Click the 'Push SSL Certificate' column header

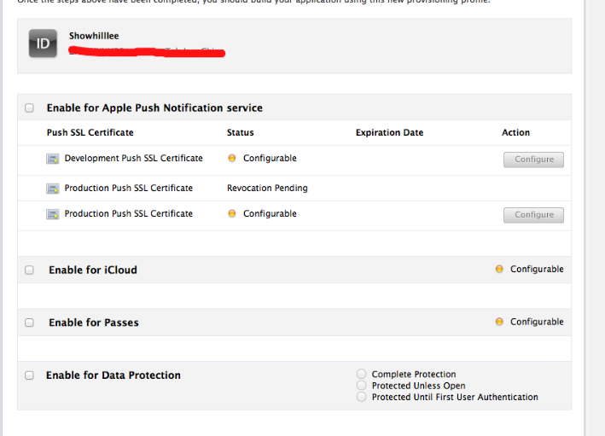coord(90,132)
